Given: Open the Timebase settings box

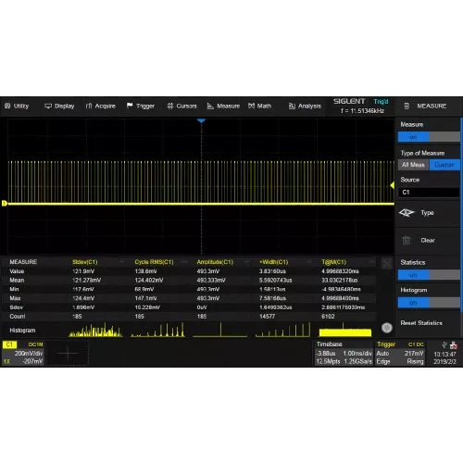Looking at the screenshot, I should 344,353.
